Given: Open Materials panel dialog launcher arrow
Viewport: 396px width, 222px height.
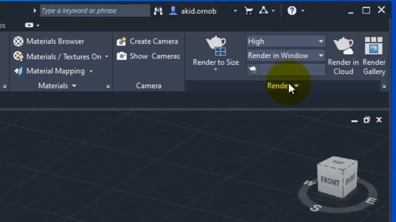Looking at the screenshot, I should tap(108, 86).
